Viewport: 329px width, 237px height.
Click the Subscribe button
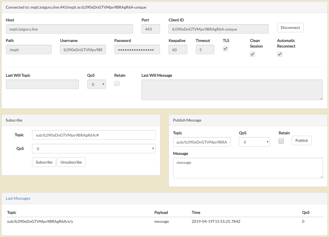[x=44, y=162]
